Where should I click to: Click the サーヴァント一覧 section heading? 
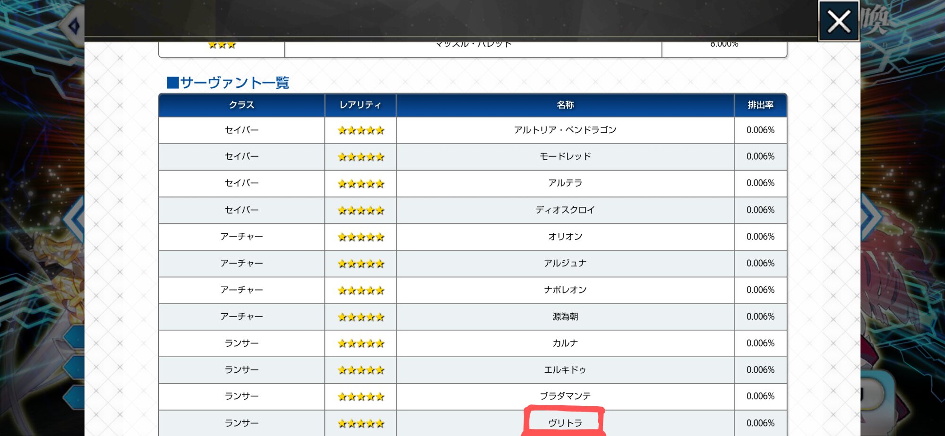click(x=228, y=83)
